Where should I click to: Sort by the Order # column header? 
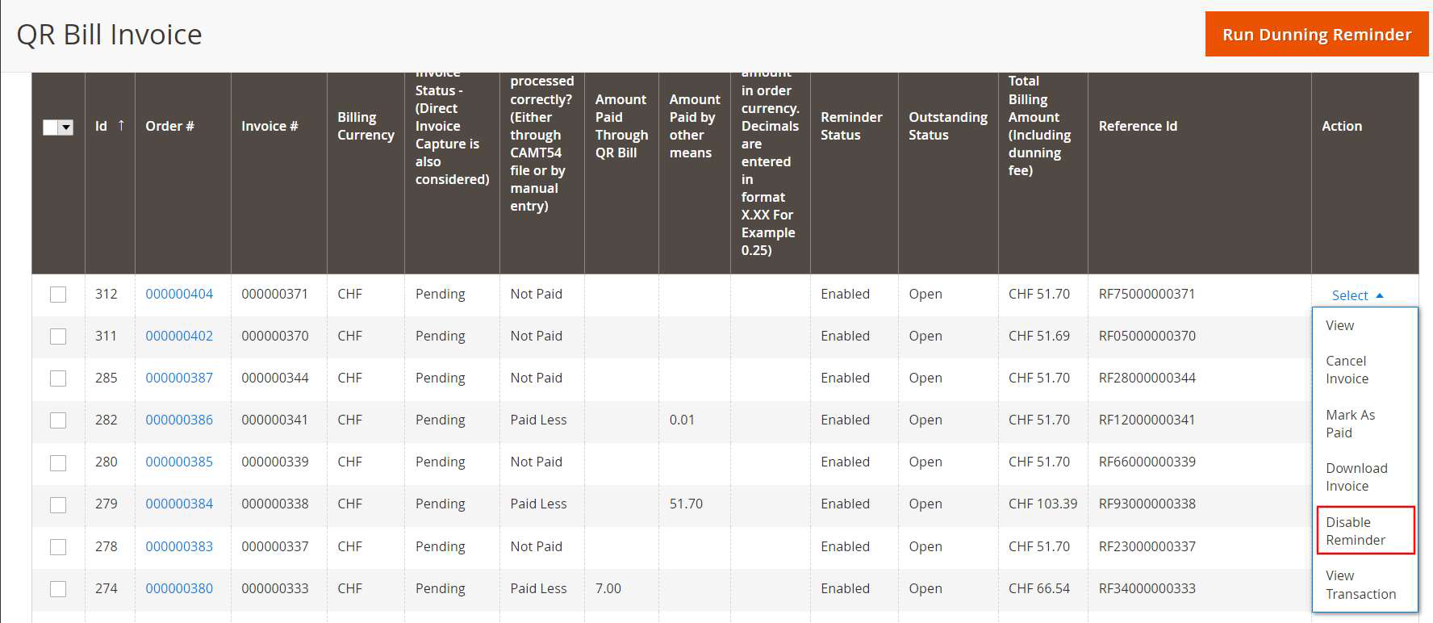coord(169,126)
